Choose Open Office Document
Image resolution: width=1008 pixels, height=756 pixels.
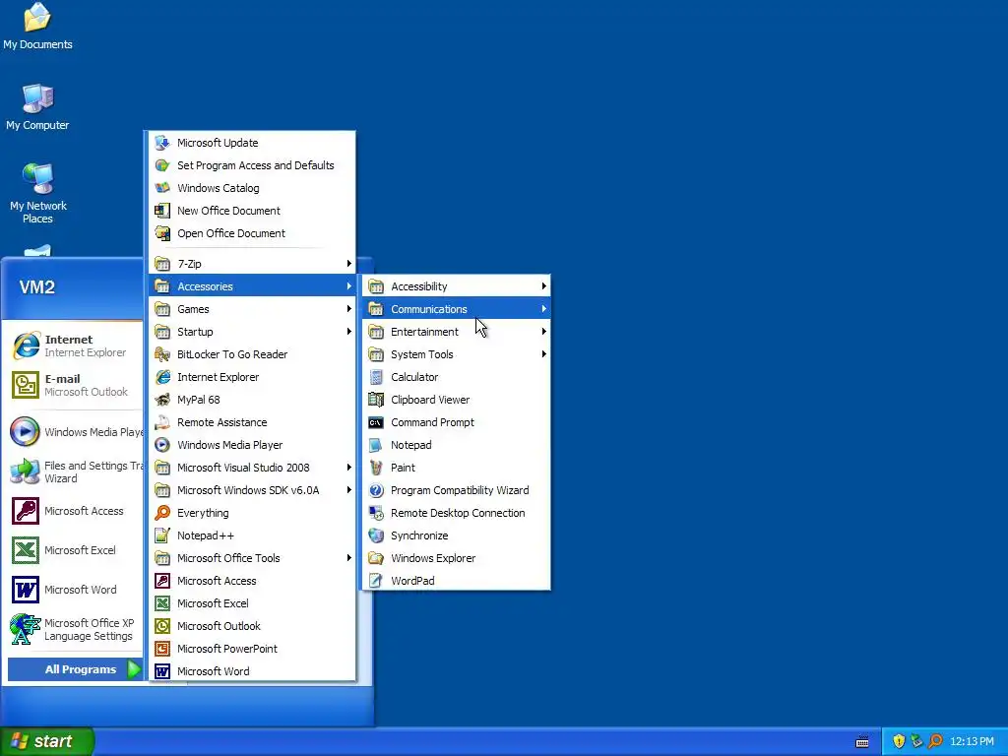[252, 233]
